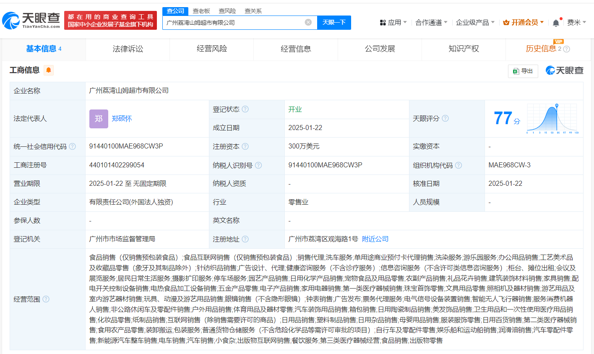The image size is (594, 354).
Task: Click help icon next to 天眼评分
Action: (x=445, y=119)
